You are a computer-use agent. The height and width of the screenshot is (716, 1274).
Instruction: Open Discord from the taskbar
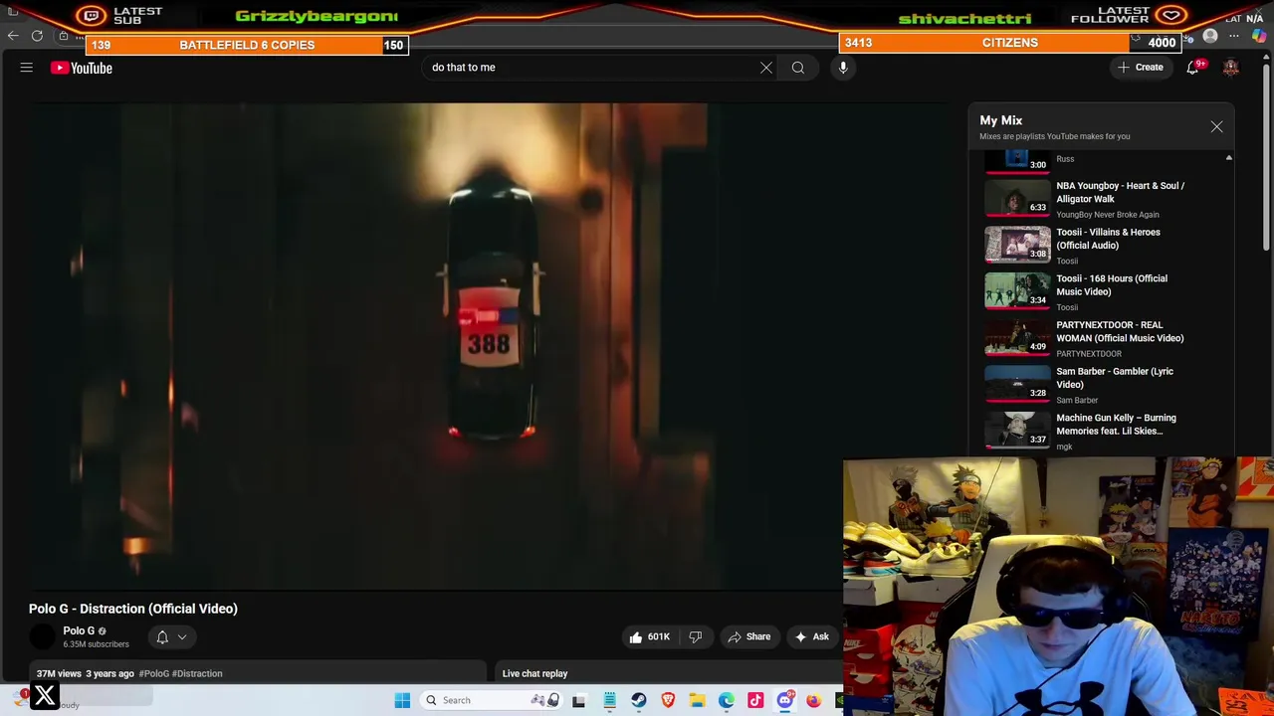coord(784,700)
